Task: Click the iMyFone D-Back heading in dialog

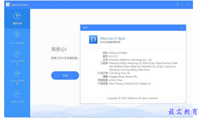Action: click(x=112, y=38)
